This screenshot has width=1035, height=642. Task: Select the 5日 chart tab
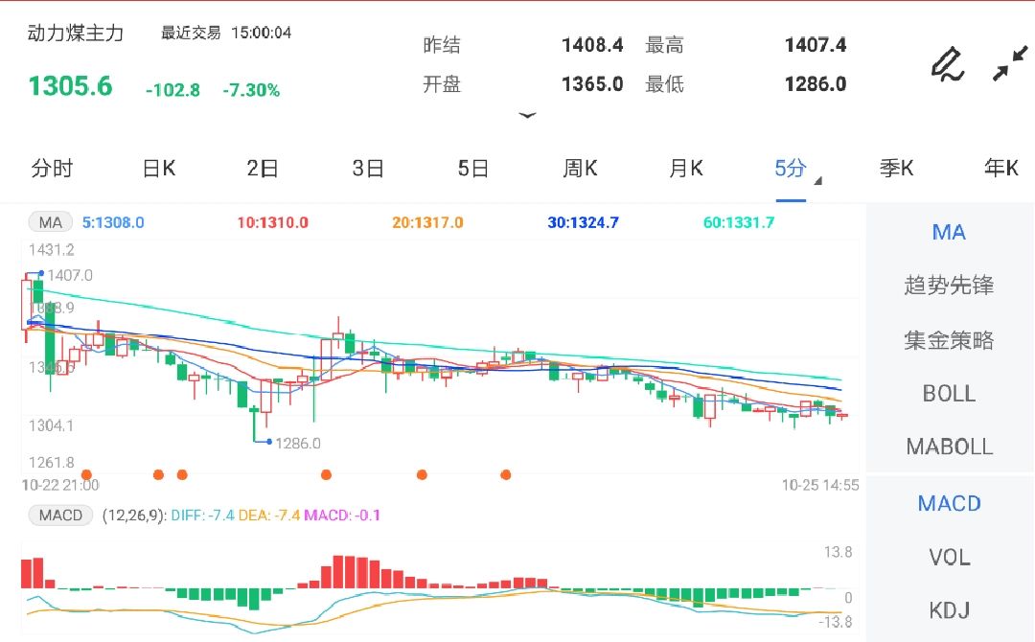click(x=473, y=169)
